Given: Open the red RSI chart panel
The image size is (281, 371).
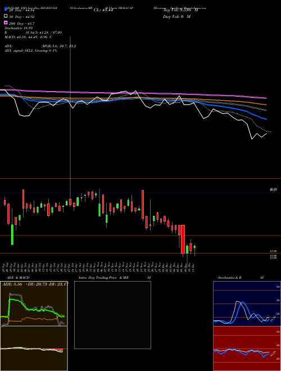Looking at the screenshot, I should 247,349.
